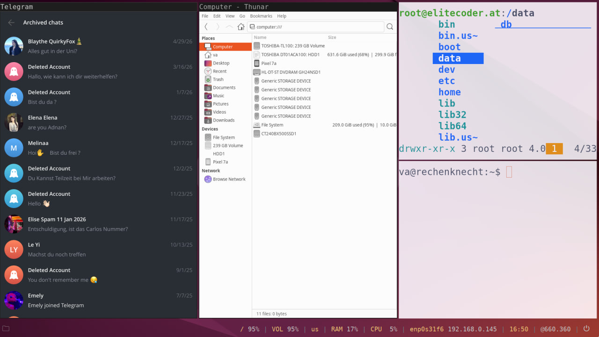Viewport: 599px width, 337px height.
Task: Go back from Telegram Archived chats
Action: [x=12, y=22]
